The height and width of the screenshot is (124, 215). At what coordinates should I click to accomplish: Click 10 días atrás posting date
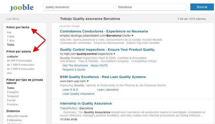69,119
